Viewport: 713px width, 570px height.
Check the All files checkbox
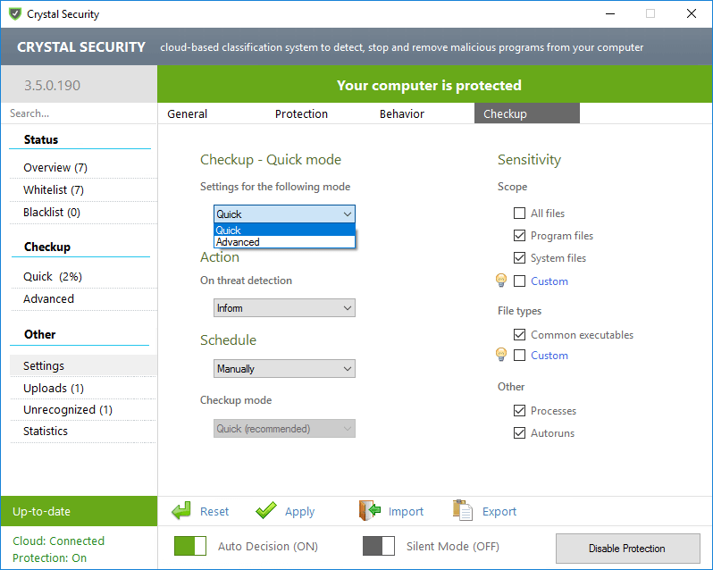[x=519, y=214]
